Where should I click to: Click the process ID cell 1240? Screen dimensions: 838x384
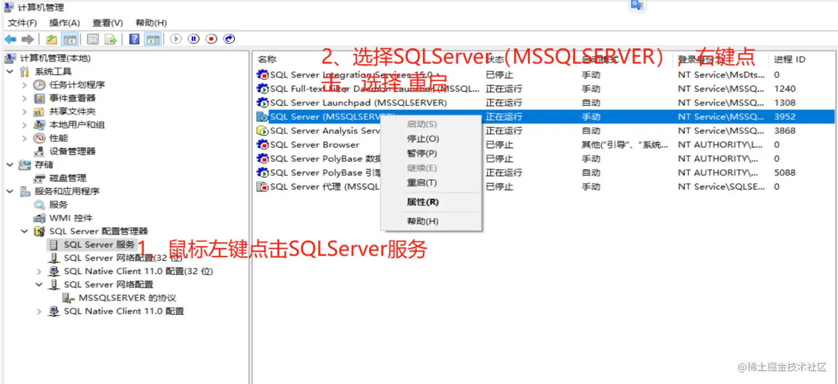(785, 89)
